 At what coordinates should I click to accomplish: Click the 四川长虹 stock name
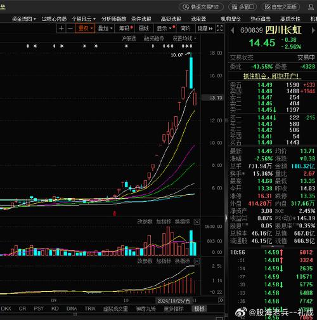tap(283, 30)
